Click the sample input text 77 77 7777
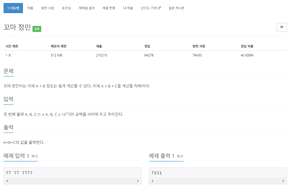Image resolution: width=290 pixels, height=188 pixels. (x=19, y=173)
